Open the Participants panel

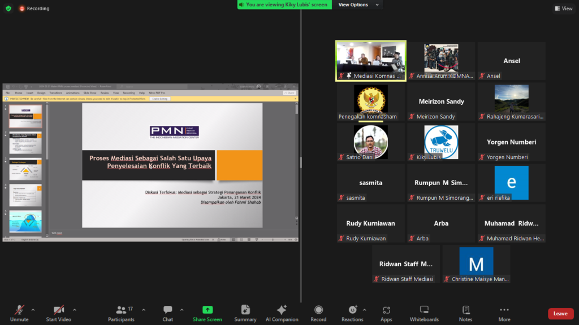(x=122, y=314)
